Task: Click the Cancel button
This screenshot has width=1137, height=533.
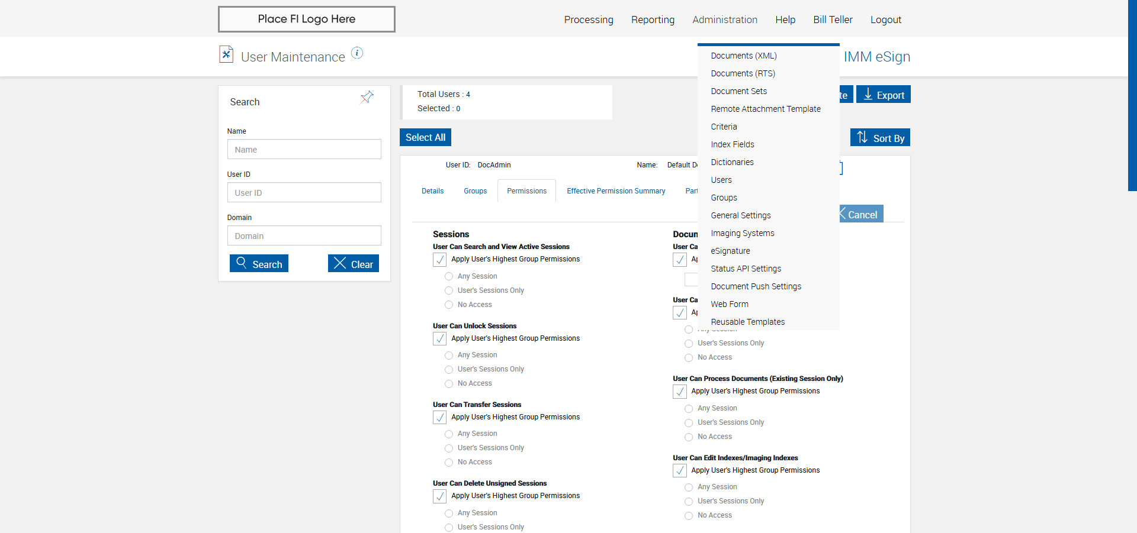Action: 861,214
